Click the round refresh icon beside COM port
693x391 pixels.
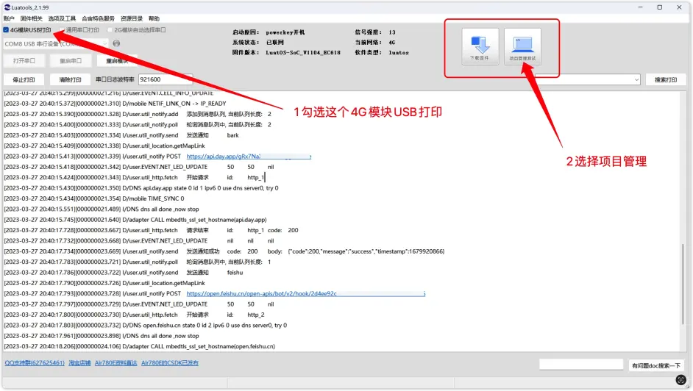coord(116,43)
